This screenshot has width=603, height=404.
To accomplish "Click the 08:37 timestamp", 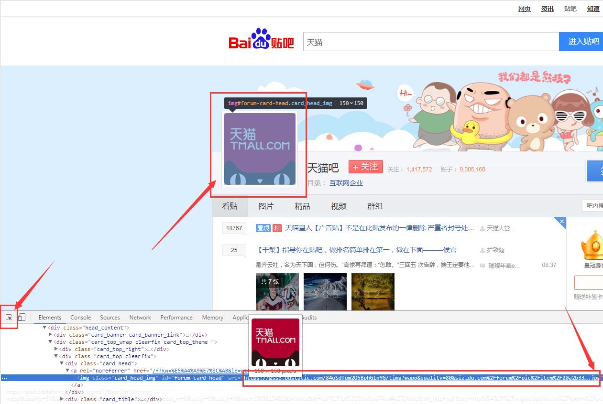I will (549, 265).
